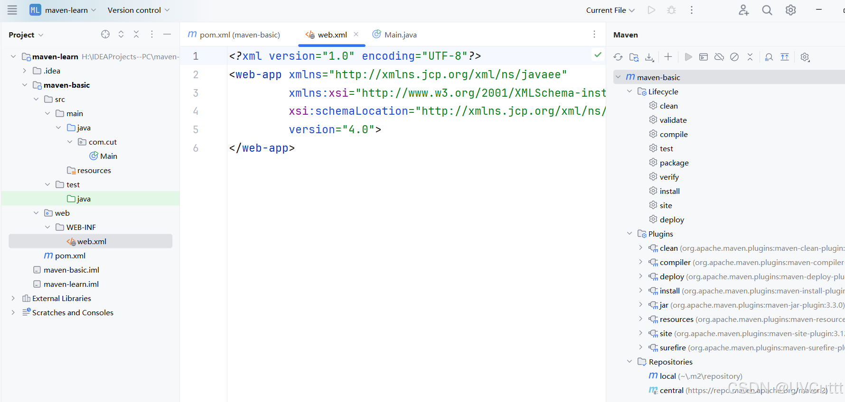Close the web.xml tab
The image size is (845, 402).
click(x=356, y=34)
